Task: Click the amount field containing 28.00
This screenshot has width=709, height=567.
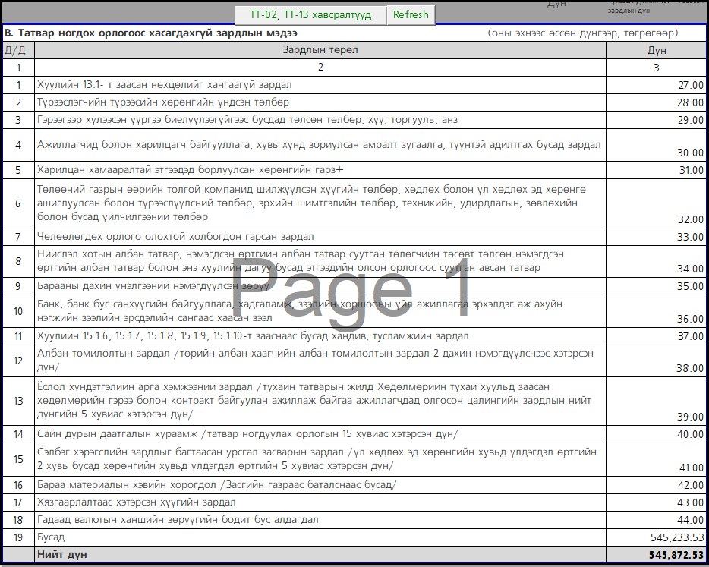Action: (x=656, y=102)
